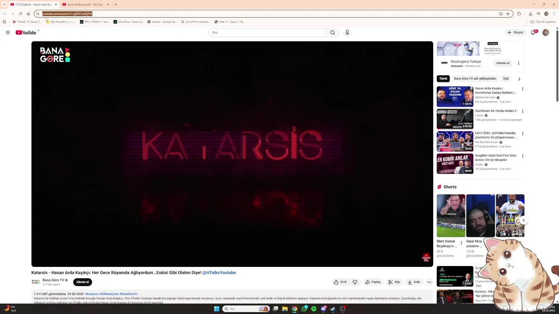This screenshot has width=559, height=314.
Task: Switch to Kanal kontrol paneli tab
Action: tap(86, 4)
